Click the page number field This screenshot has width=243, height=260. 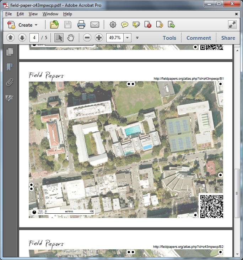point(34,38)
